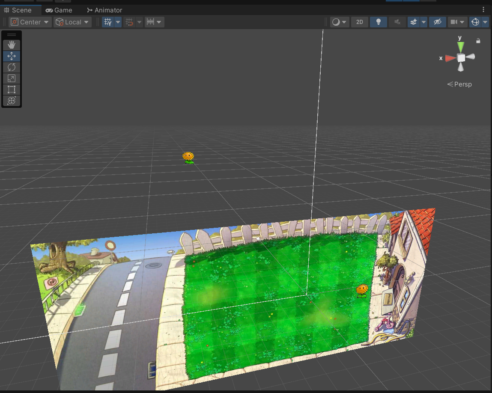492x393 pixels.
Task: Toggle grid visibility button
Action: [x=108, y=22]
